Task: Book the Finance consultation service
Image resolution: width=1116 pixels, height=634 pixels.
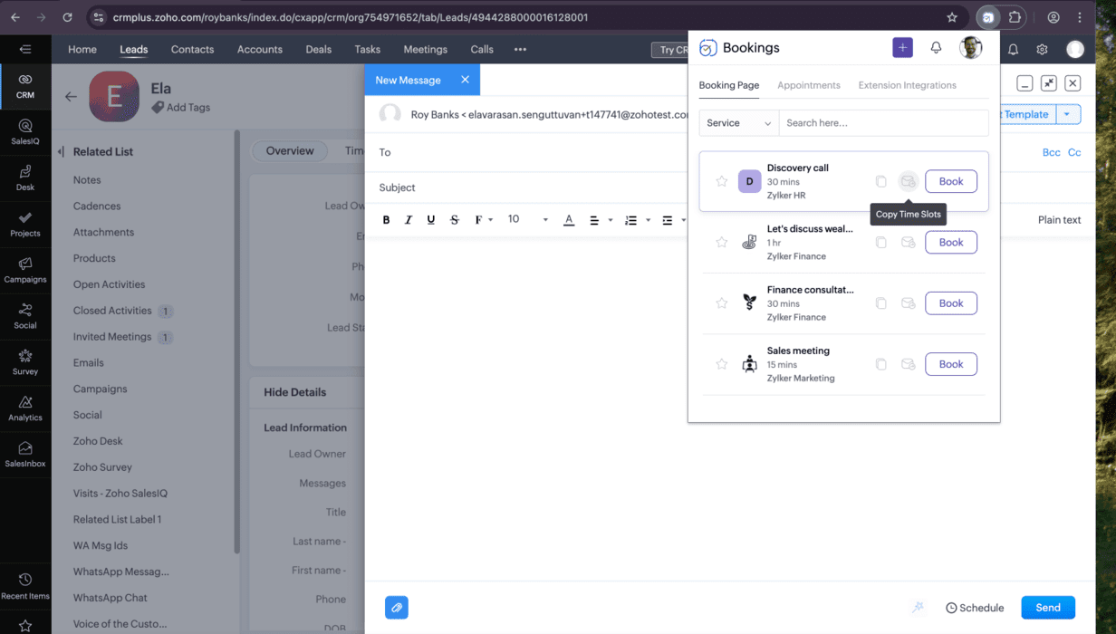Action: [951, 303]
